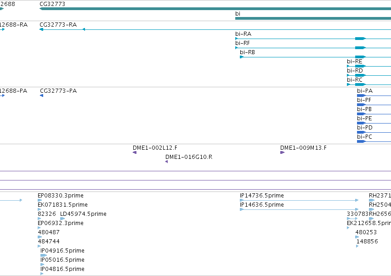Select the bi-PD protein feature
The width and height of the screenshot is (391, 276).
(374, 132)
